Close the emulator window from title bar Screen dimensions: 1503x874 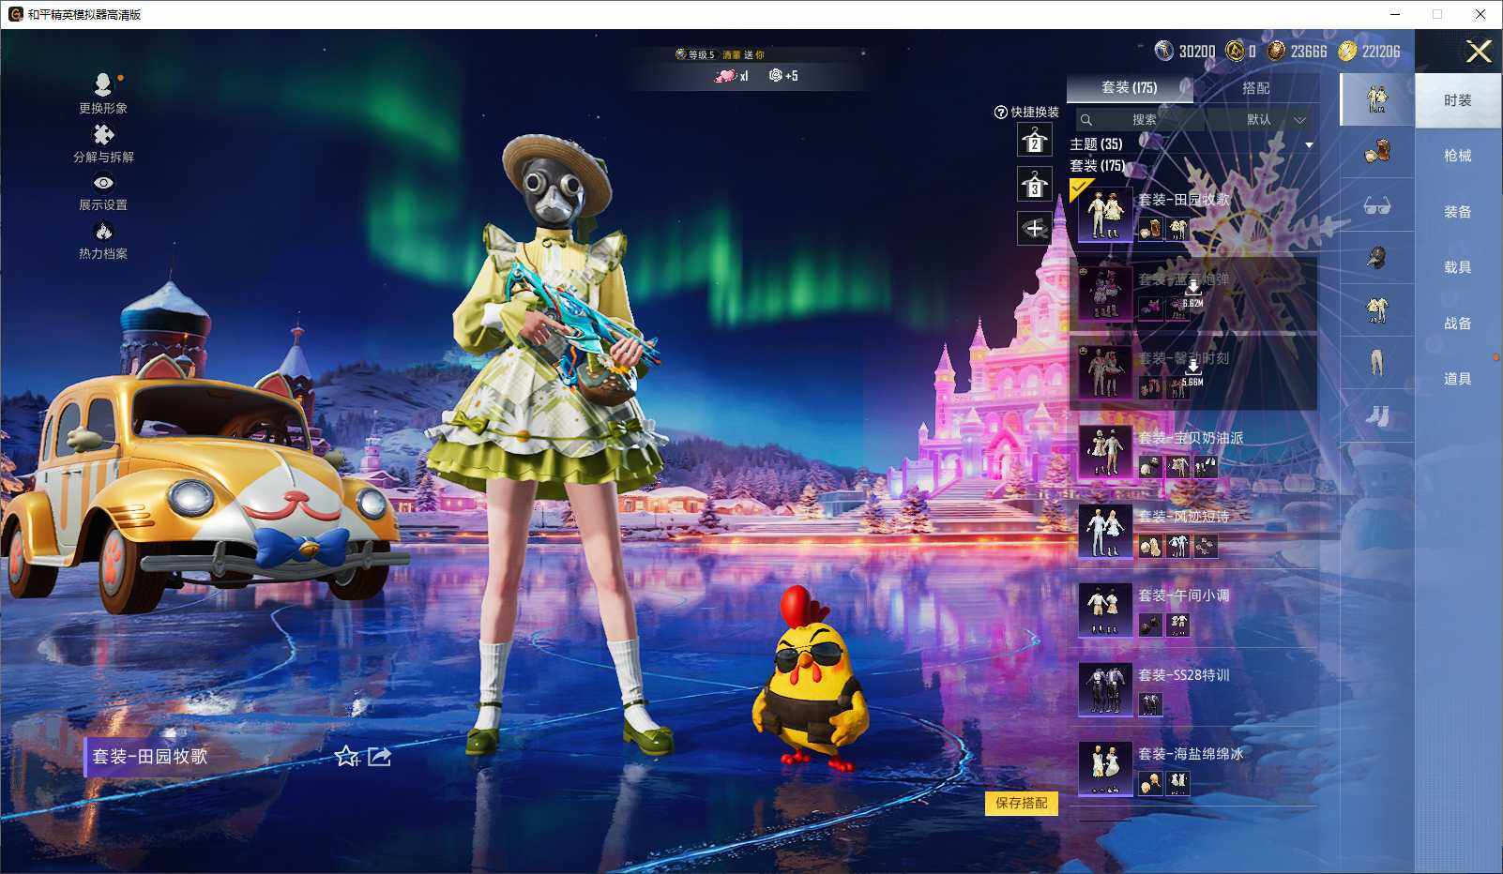1480,14
